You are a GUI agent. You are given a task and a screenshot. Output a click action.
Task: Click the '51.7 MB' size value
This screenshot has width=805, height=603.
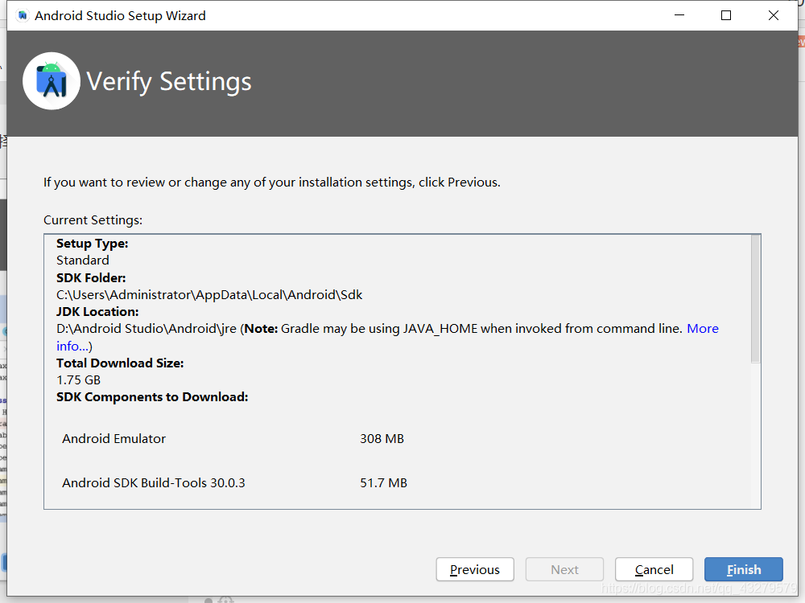point(383,483)
